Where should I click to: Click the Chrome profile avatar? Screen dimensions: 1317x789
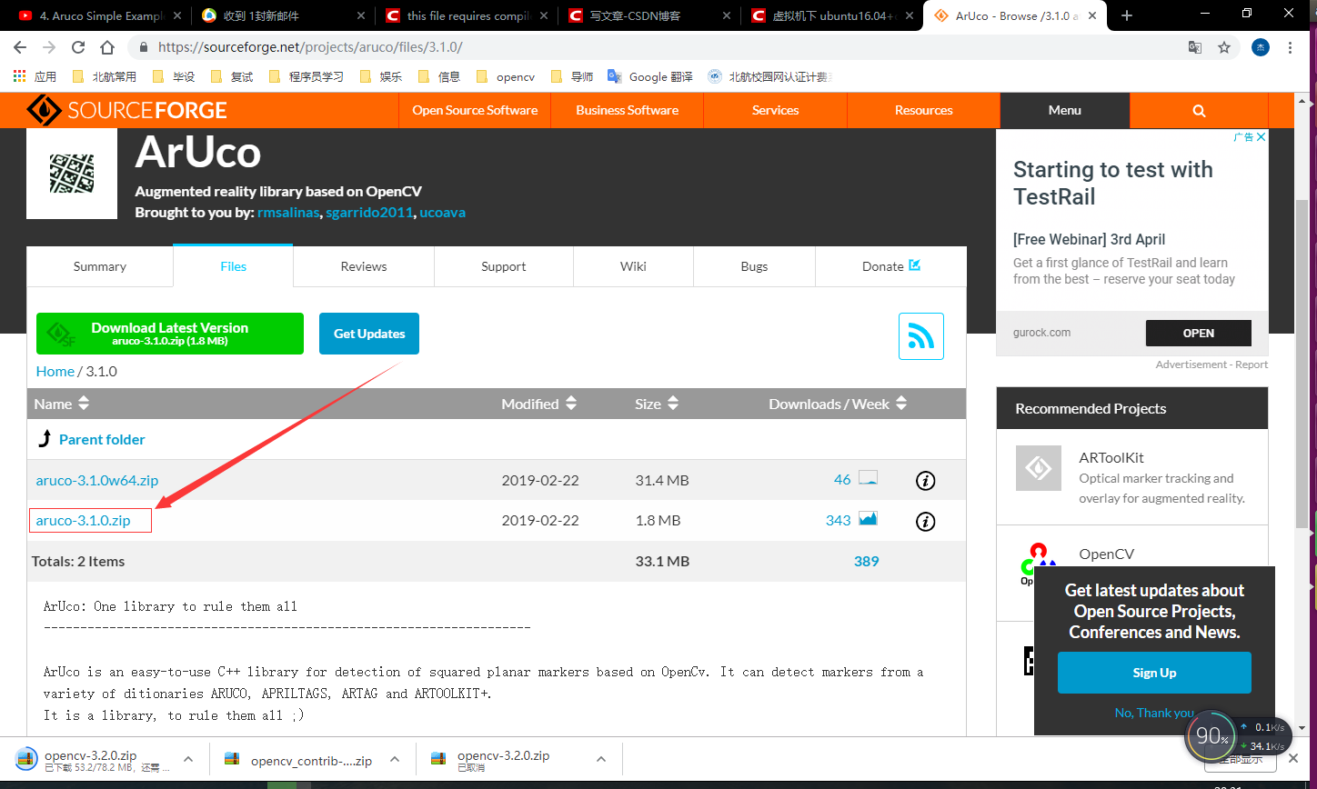(1261, 46)
